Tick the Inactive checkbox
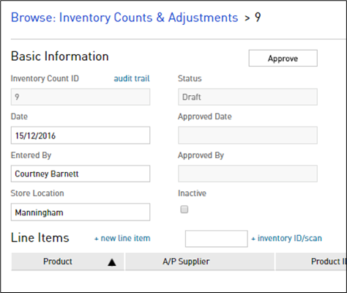 tap(184, 209)
